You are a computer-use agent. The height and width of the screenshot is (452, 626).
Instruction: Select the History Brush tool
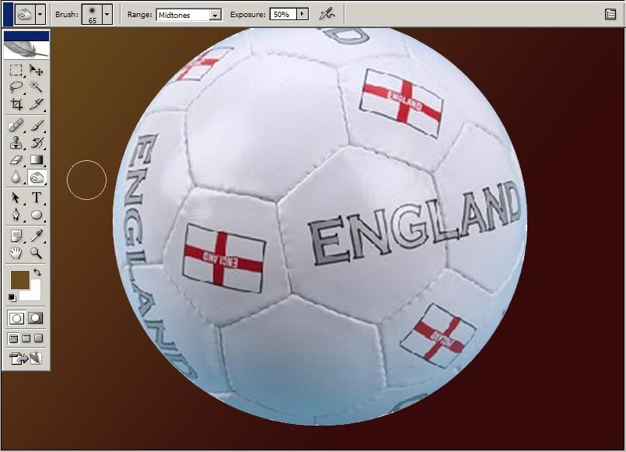pos(37,142)
